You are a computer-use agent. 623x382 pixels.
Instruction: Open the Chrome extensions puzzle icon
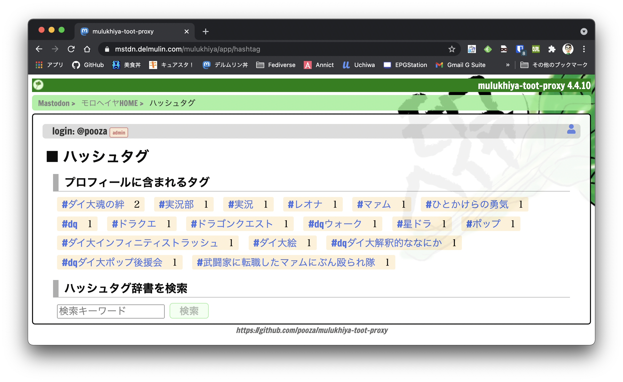[x=552, y=49]
